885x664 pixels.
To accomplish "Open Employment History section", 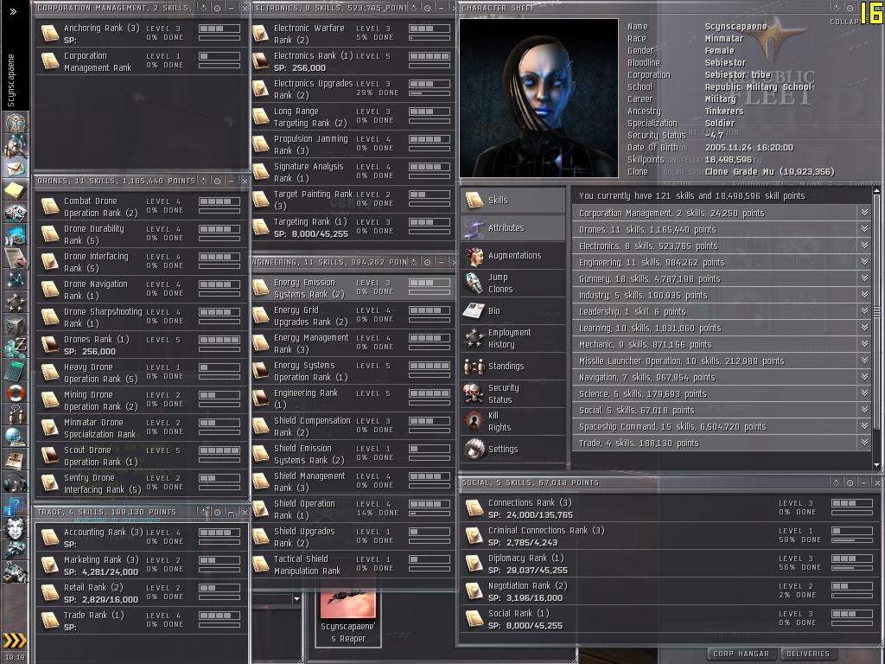I will [x=513, y=338].
